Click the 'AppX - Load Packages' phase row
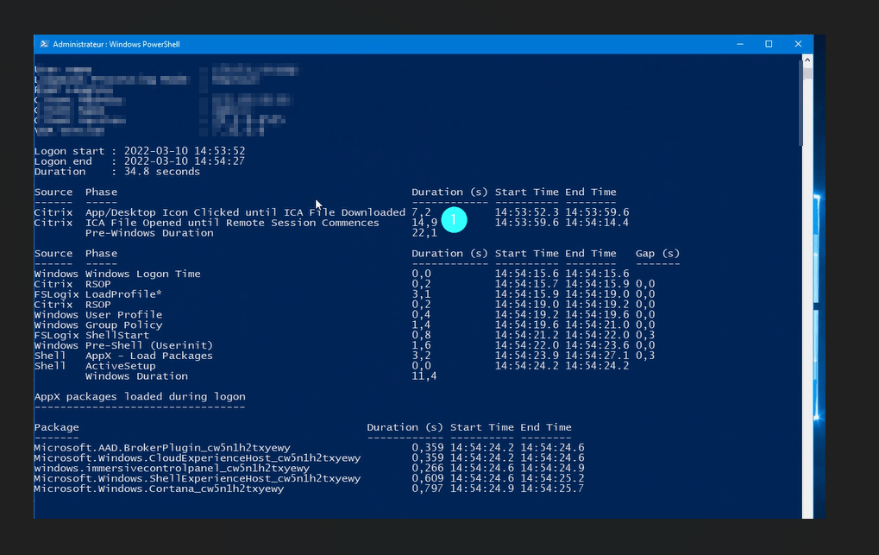Image resolution: width=879 pixels, height=555 pixels. click(x=148, y=356)
